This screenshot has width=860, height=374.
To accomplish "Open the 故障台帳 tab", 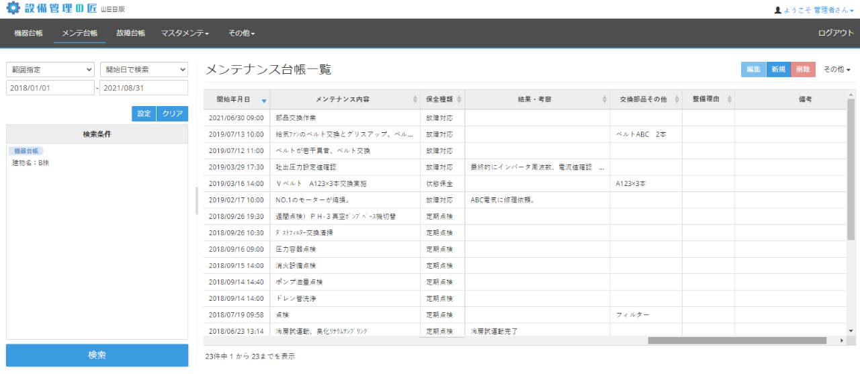I will point(130,33).
